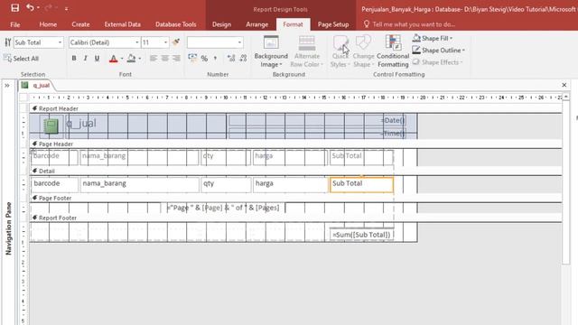Image resolution: width=578 pixels, height=325 pixels.
Task: Apply the background fill color bucket
Action: [131, 58]
